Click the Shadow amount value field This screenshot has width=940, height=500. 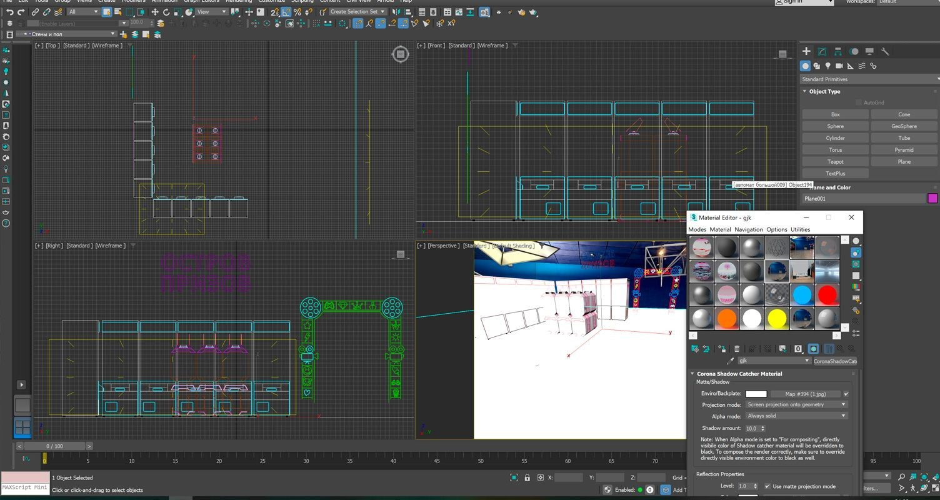point(751,428)
